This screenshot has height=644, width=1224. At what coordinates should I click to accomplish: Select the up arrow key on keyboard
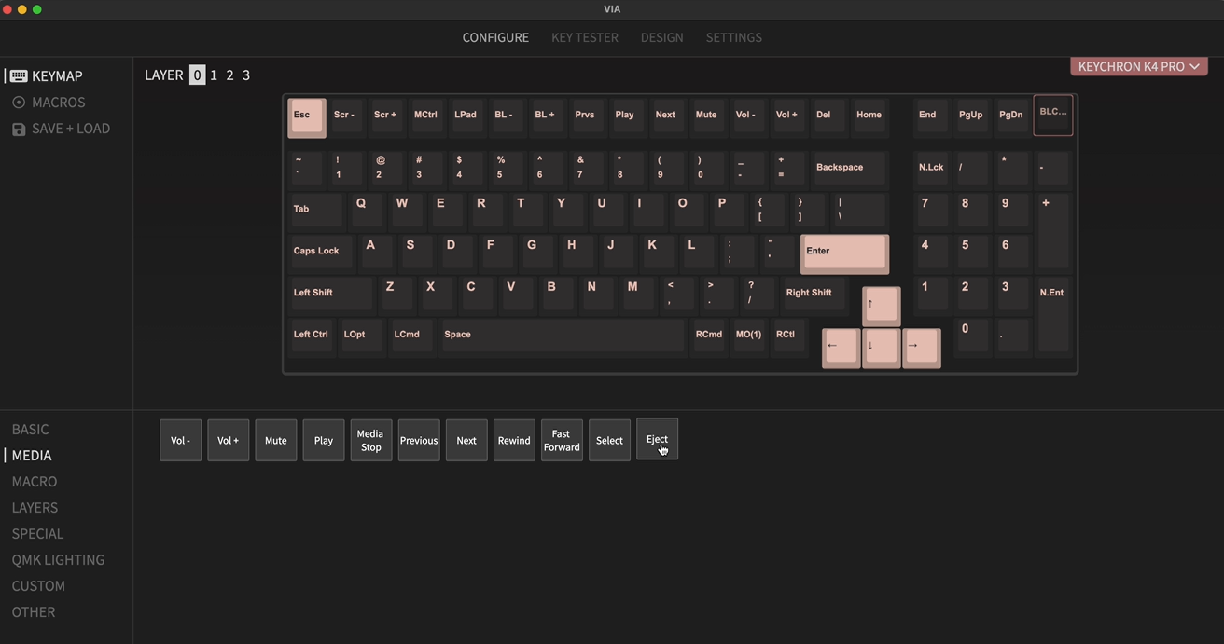tap(881, 305)
